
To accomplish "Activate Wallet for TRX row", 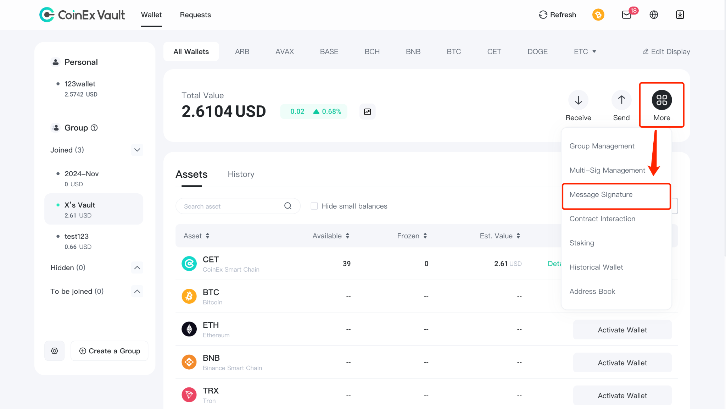I will coord(622,396).
